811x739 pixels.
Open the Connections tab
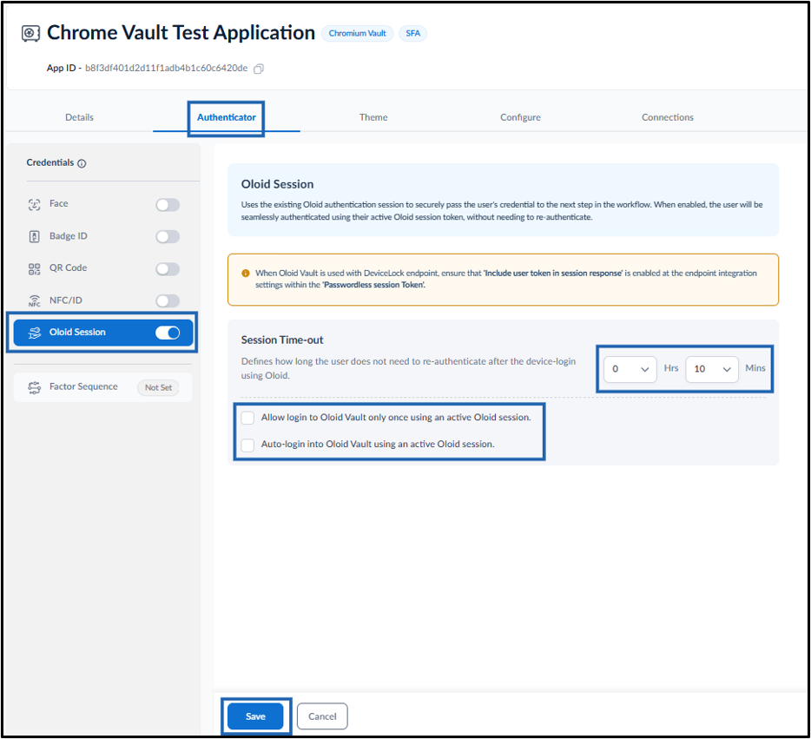tap(667, 117)
